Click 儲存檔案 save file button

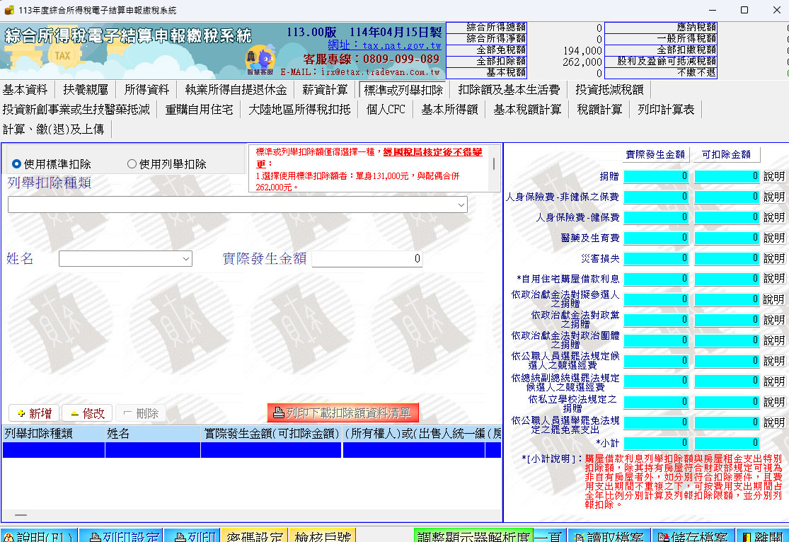pos(693,536)
